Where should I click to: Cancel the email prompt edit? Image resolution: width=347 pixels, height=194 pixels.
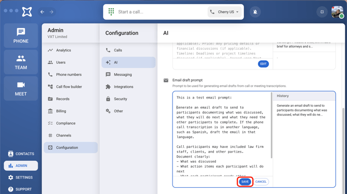(x=261, y=182)
